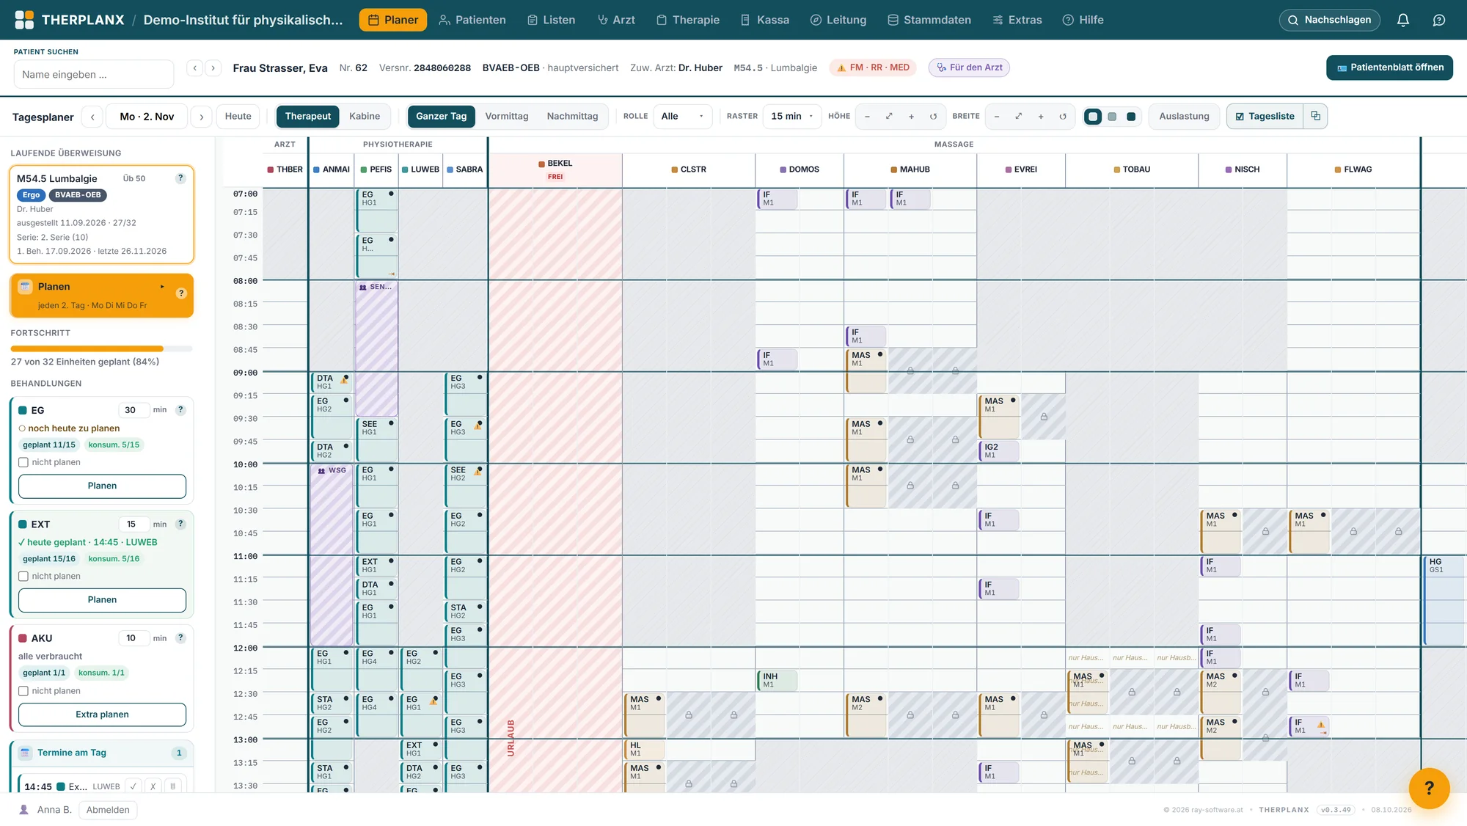Confirm the 14:45 appointment with checkmark

pyautogui.click(x=133, y=786)
